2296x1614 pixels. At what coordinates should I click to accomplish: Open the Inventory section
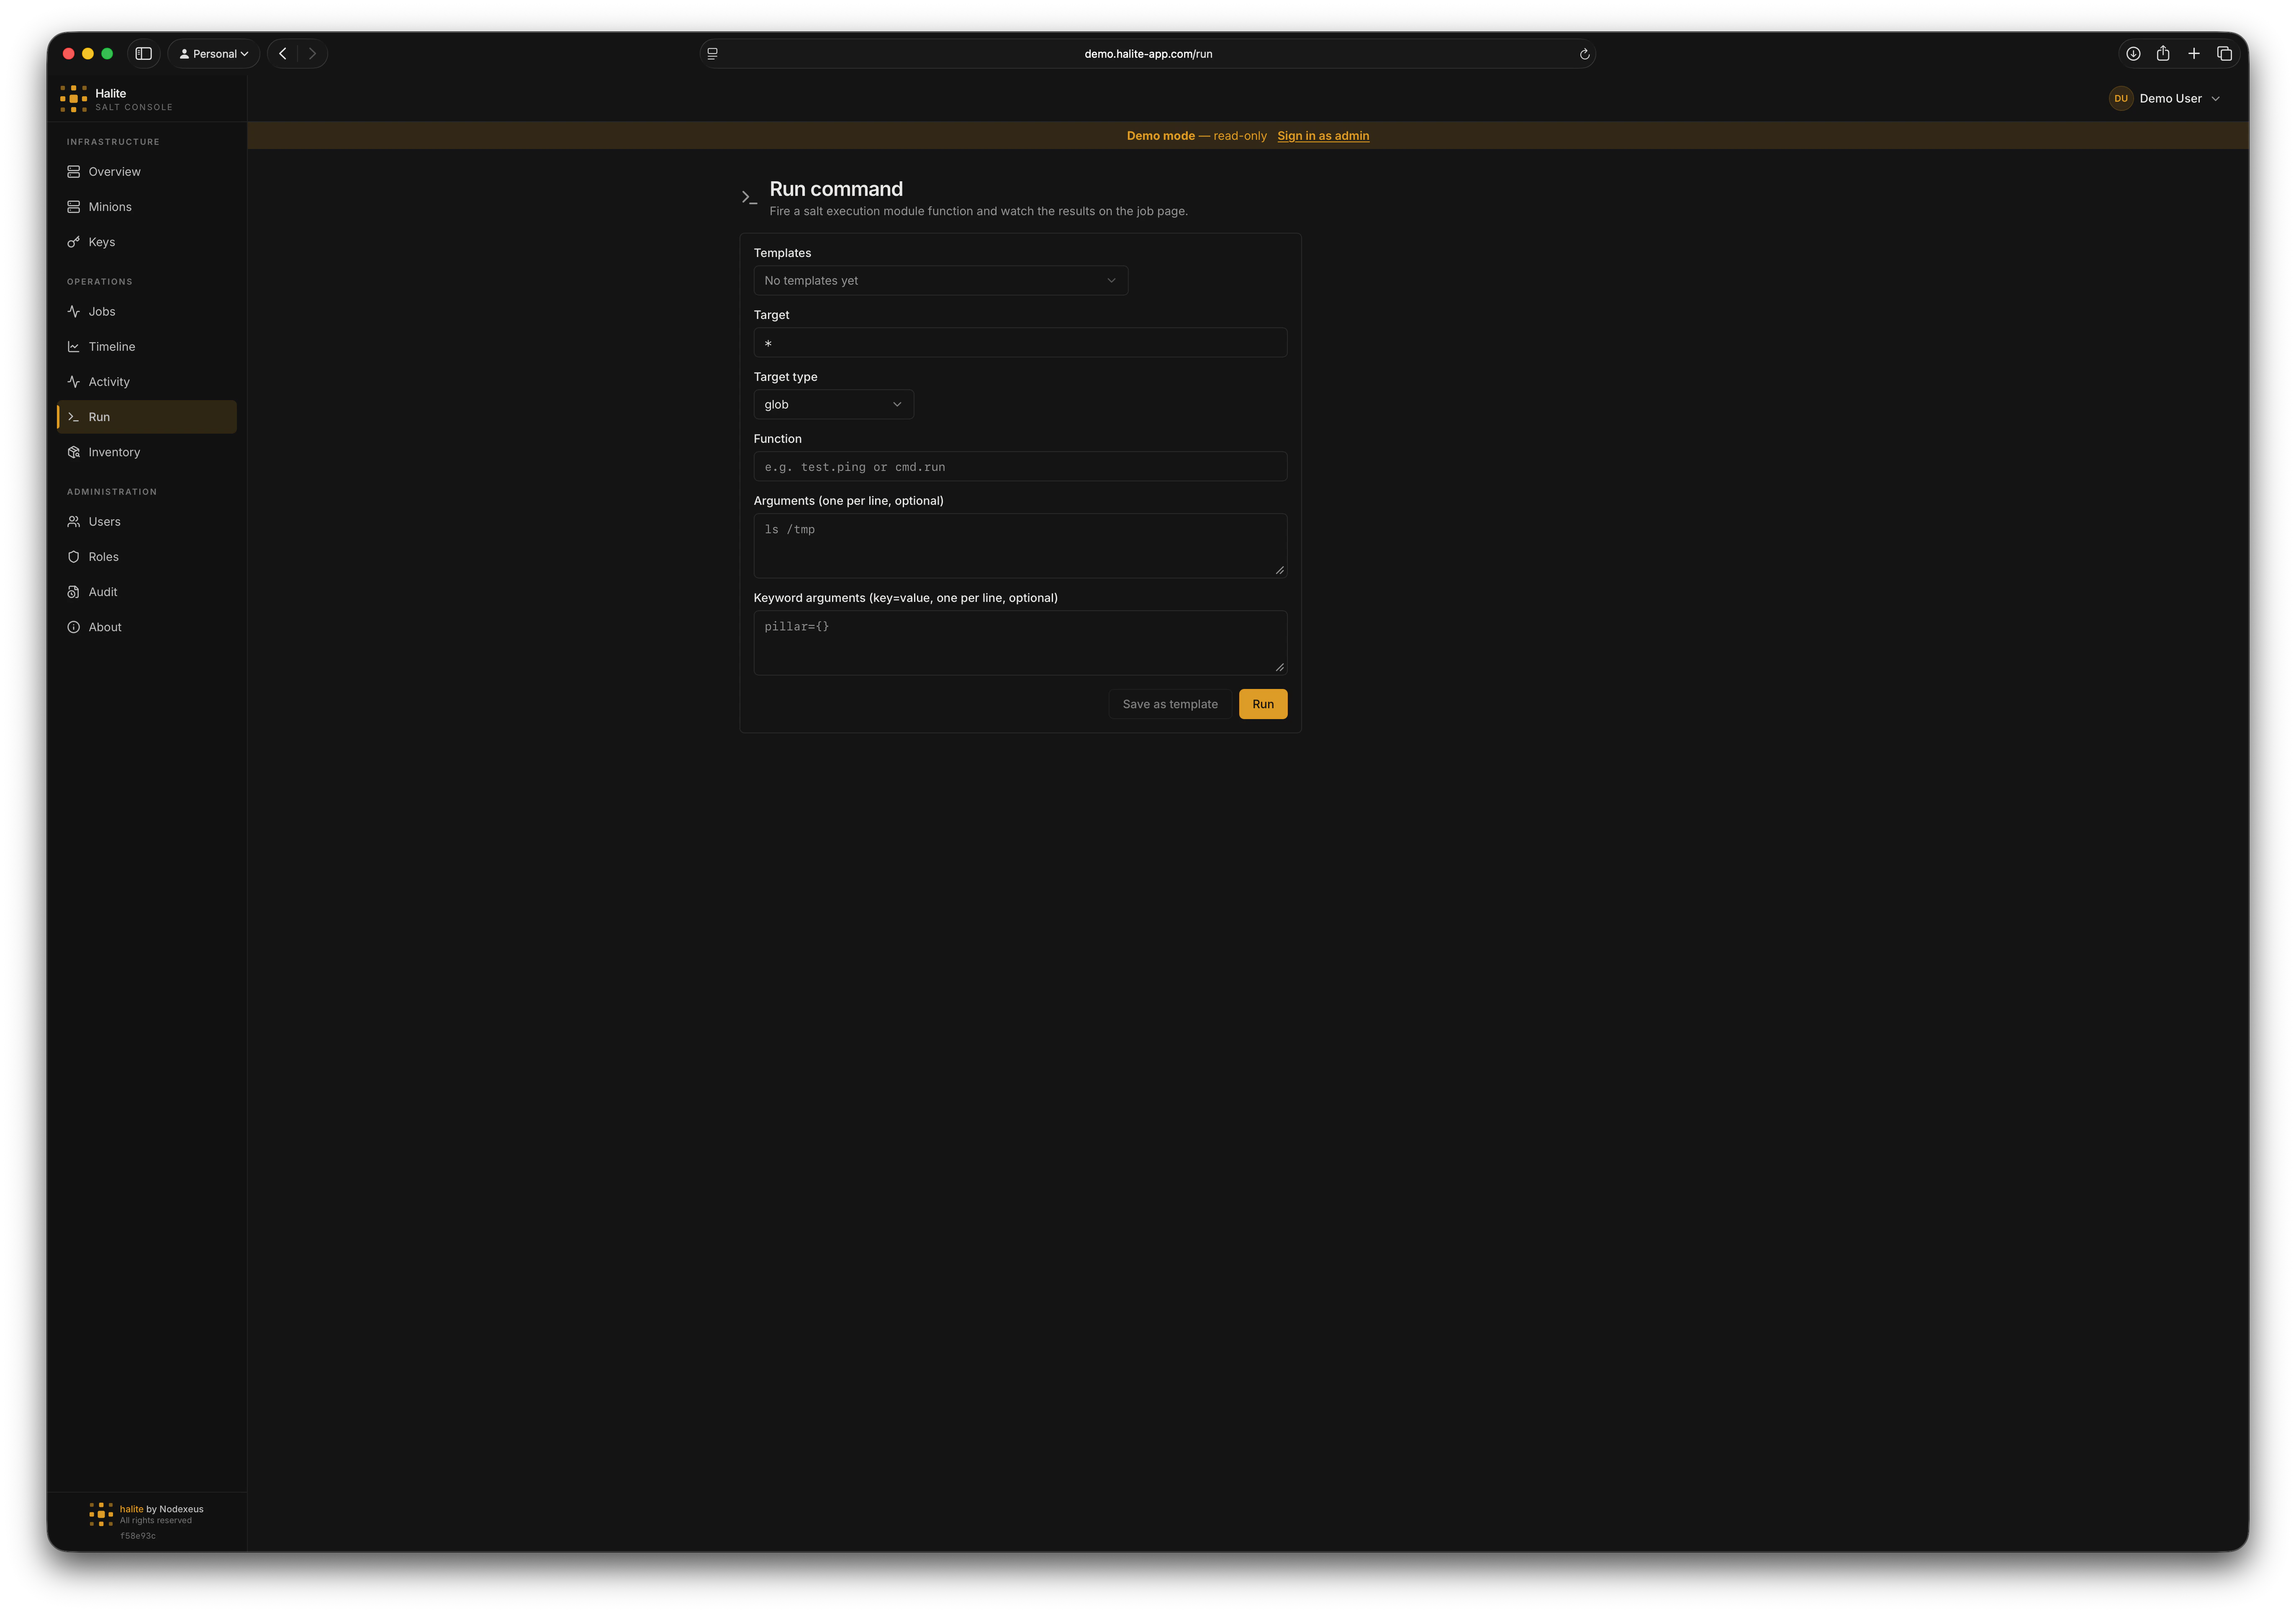[147, 452]
